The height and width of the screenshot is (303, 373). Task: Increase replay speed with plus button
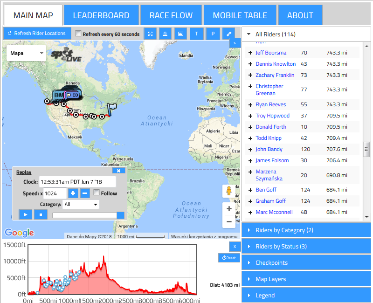pyautogui.click(x=73, y=193)
